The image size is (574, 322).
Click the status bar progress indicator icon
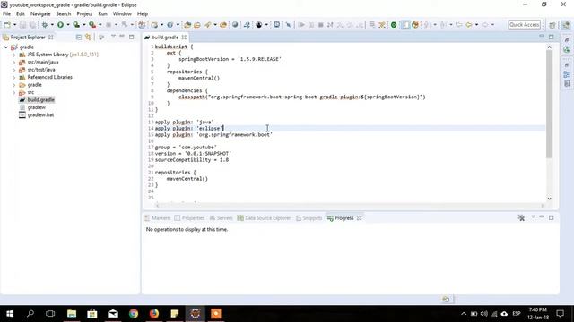coord(446,299)
